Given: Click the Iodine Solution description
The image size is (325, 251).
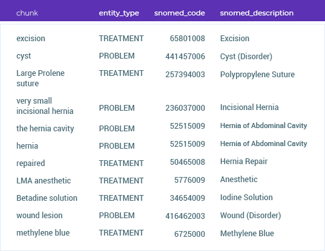Looking at the screenshot, I should tap(246, 198).
